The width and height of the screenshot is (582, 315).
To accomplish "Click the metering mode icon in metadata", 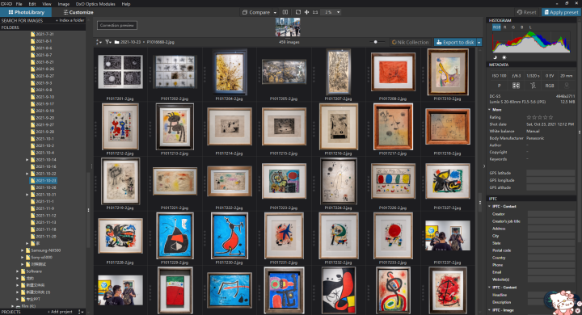I will pyautogui.click(x=516, y=86).
